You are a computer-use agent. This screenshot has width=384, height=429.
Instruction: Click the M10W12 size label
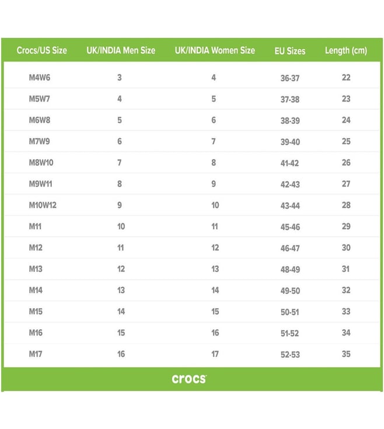click(x=43, y=205)
